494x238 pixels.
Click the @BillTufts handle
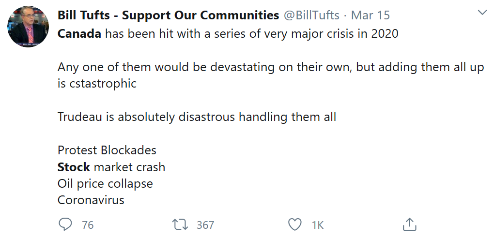pyautogui.click(x=311, y=15)
